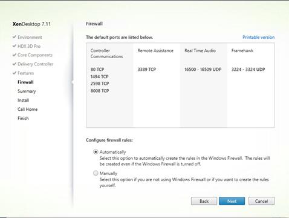Select the Automatically radio button
289x218 pixels.
96,152
